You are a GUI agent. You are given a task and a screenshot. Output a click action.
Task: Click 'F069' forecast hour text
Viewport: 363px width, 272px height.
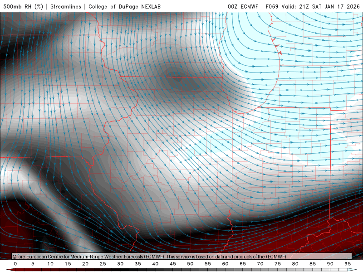[272, 6]
